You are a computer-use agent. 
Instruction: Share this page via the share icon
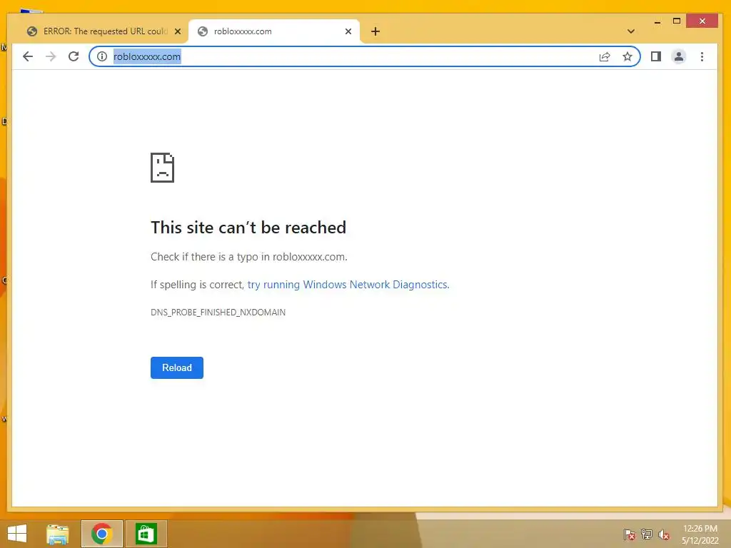pyautogui.click(x=605, y=56)
